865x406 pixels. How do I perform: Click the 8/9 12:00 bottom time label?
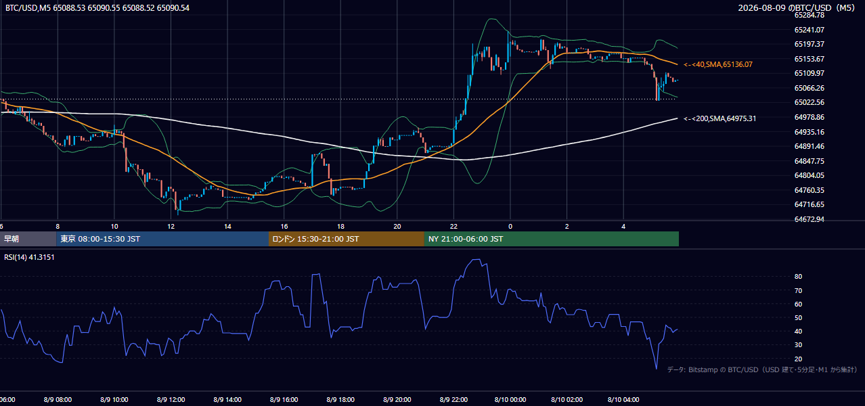pos(171,400)
